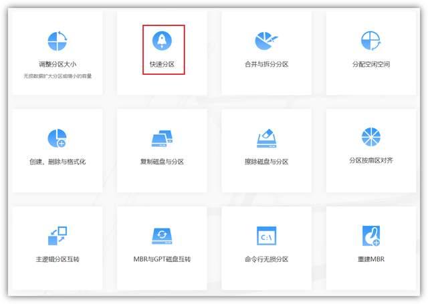The image size is (428, 304).
Task: Click the 复制磁盘与分区 drives icon
Action: [x=162, y=138]
